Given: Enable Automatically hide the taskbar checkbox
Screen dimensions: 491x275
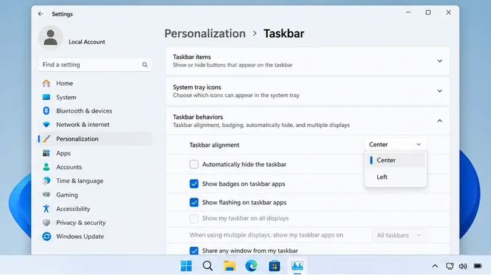Looking at the screenshot, I should (x=194, y=164).
